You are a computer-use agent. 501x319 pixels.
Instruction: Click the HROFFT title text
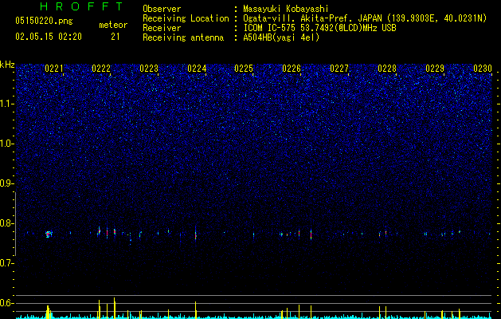(82, 6)
